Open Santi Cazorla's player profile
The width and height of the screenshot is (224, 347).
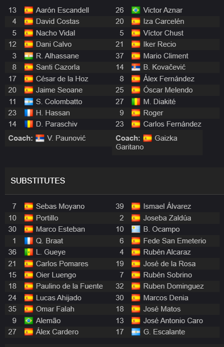pyautogui.click(x=58, y=67)
